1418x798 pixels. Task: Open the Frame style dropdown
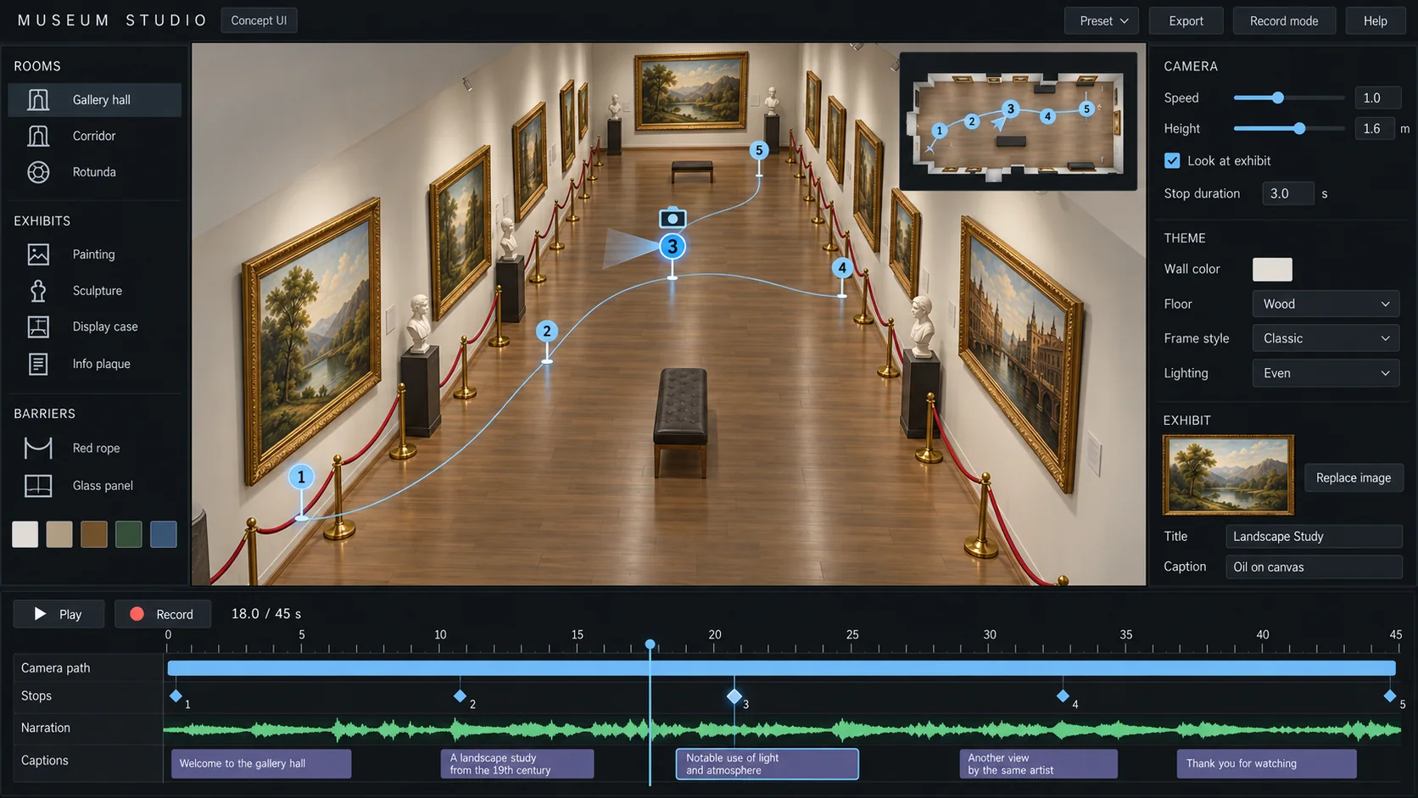(1325, 338)
